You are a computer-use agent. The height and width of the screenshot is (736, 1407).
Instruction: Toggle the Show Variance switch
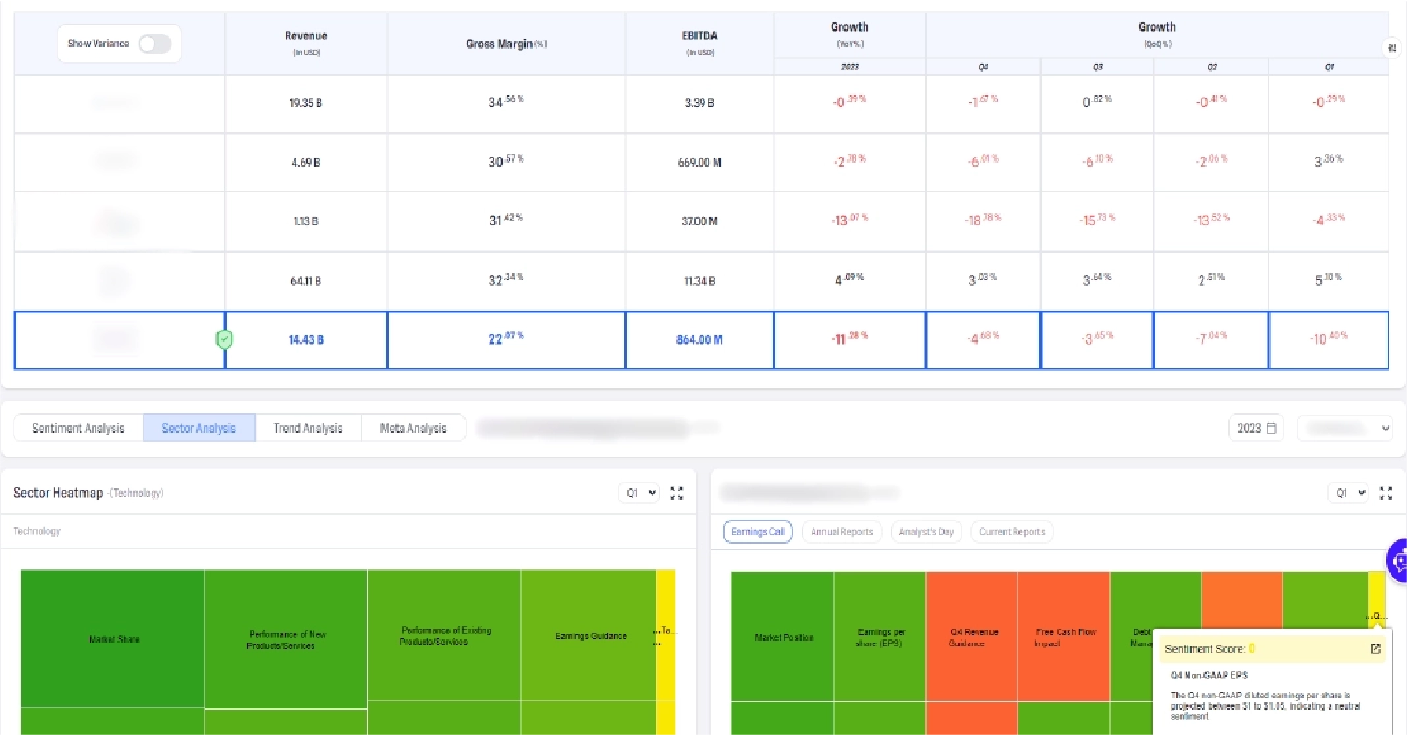(x=155, y=44)
